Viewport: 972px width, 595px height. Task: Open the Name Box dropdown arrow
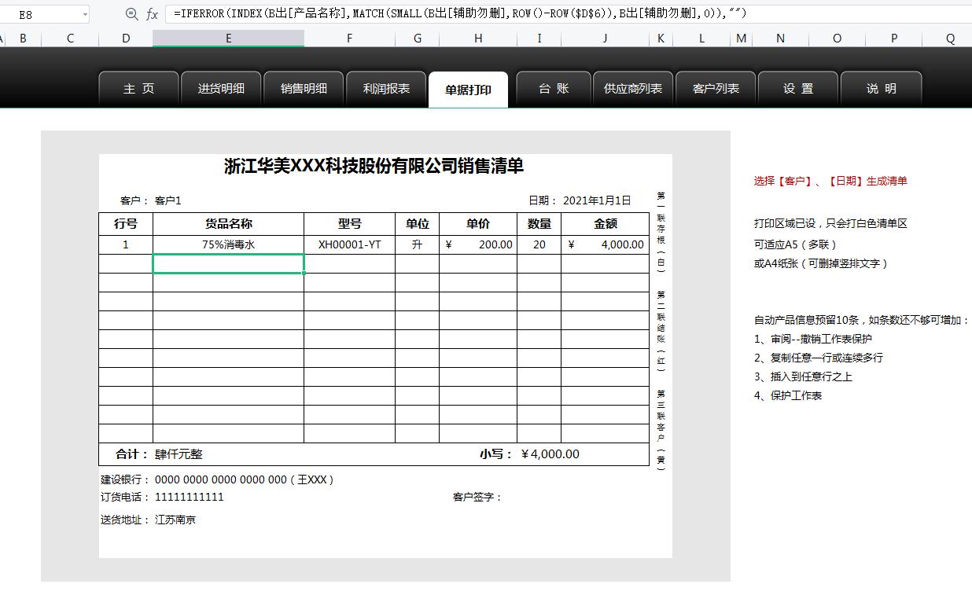(87, 13)
